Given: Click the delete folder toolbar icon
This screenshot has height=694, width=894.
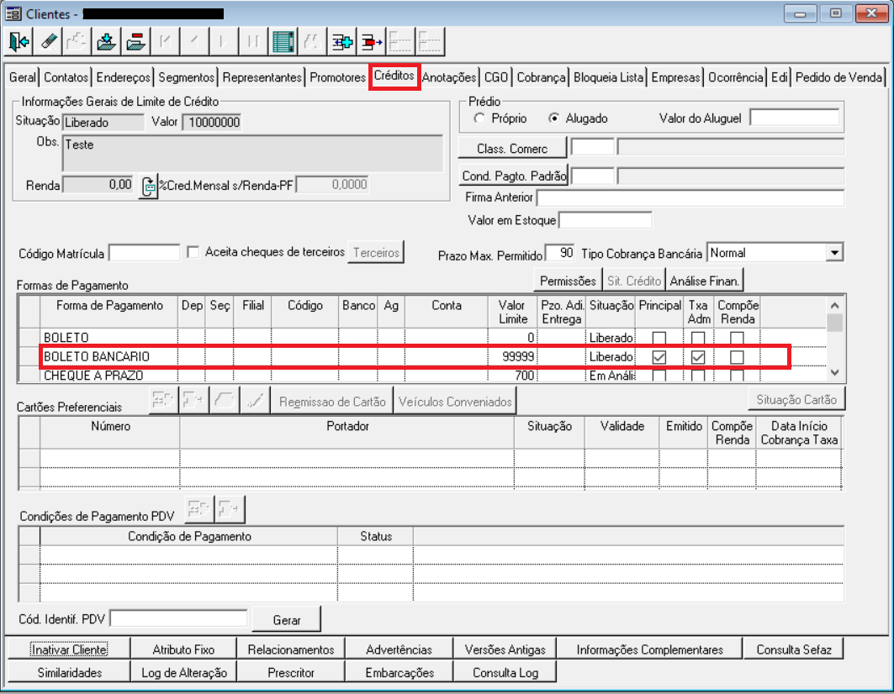Looking at the screenshot, I should [135, 42].
